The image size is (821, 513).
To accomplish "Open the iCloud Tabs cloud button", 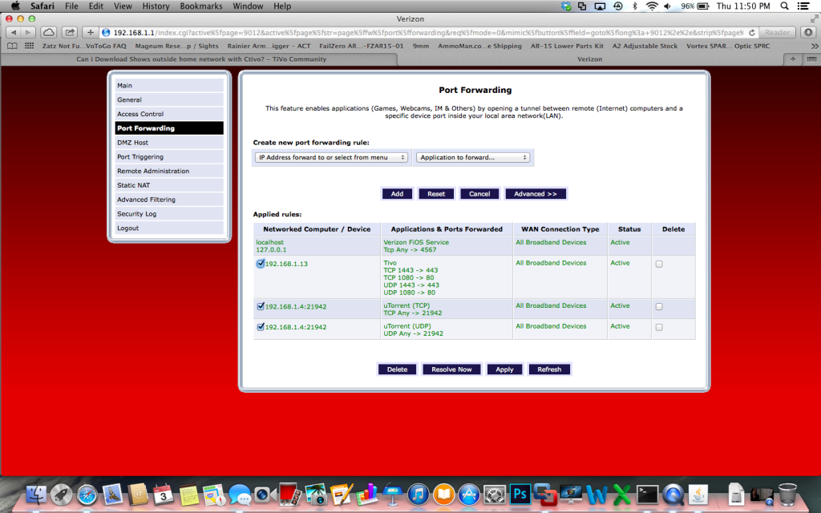I will point(49,32).
